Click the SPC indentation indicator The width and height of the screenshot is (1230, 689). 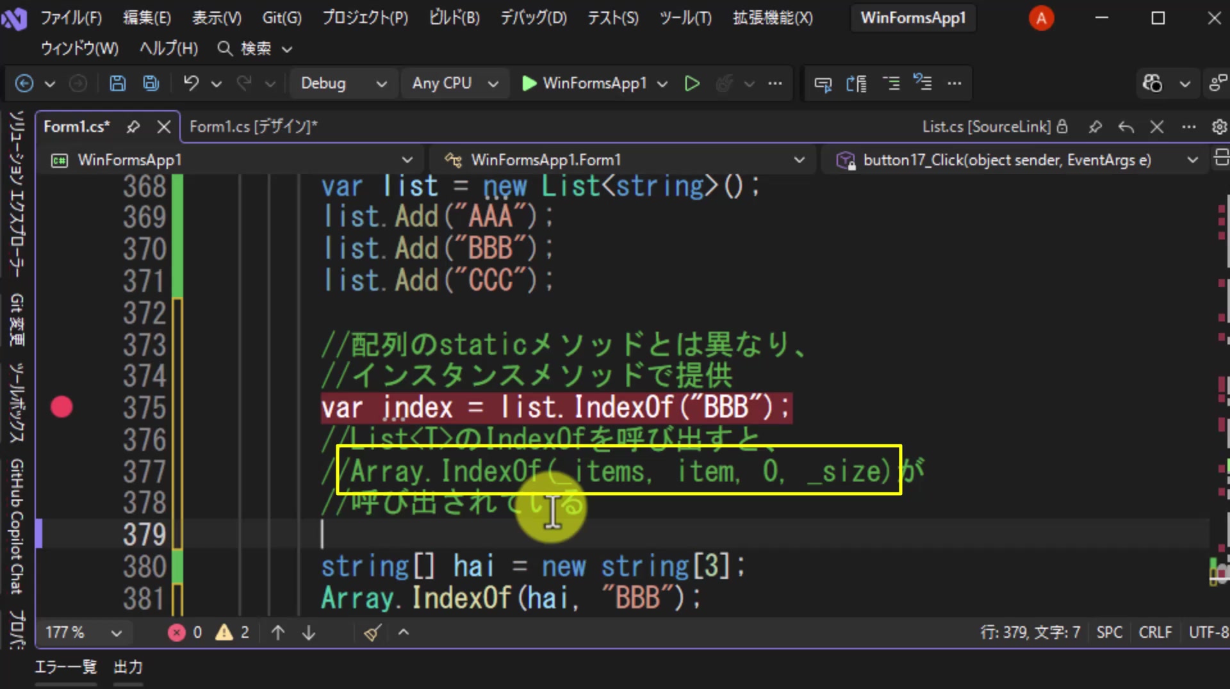(1109, 633)
